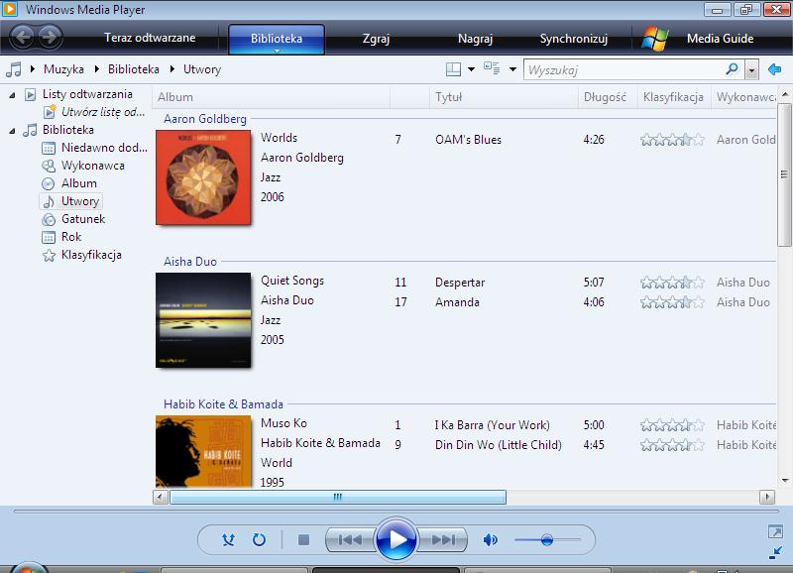Viewport: 793px width, 573px height.
Task: Open the Teraz odtwarzane tab
Action: [x=150, y=38]
